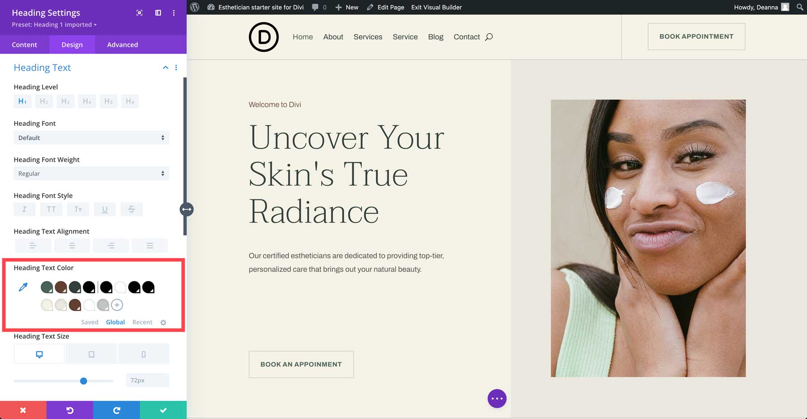Apply italic heading font style
The height and width of the screenshot is (419, 807).
tap(24, 209)
